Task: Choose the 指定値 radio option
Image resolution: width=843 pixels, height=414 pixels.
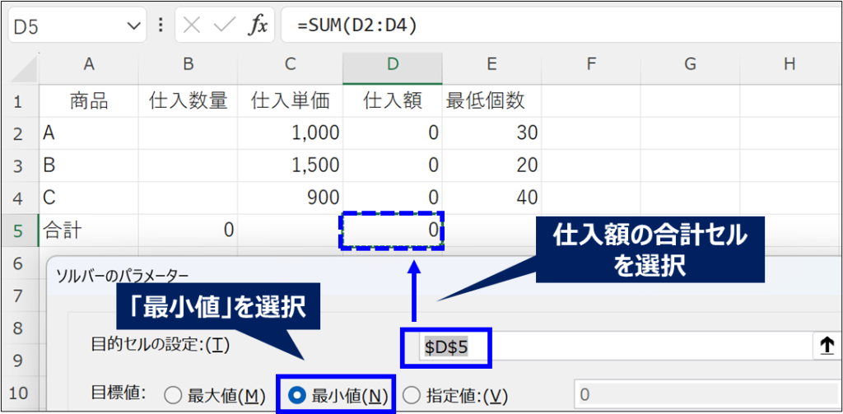Action: 411,396
